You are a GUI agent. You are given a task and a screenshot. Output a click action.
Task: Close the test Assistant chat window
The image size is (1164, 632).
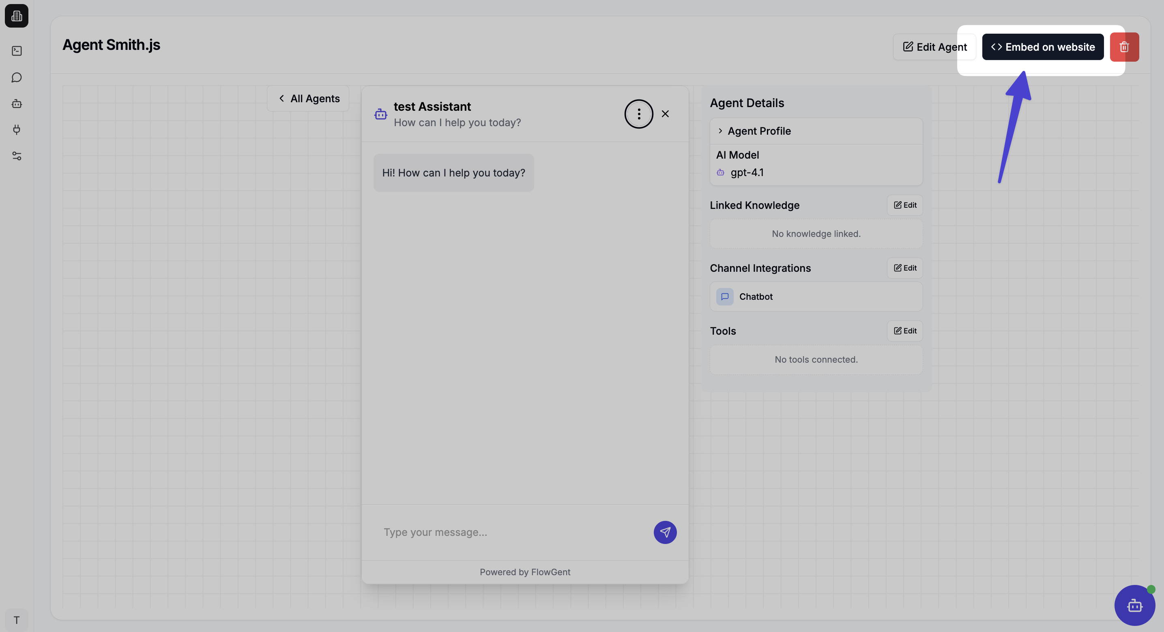pyautogui.click(x=665, y=114)
